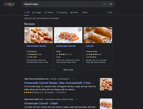Open three-dot menu beside delish.com URL
This screenshot has height=109, width=143.
coord(77,99)
